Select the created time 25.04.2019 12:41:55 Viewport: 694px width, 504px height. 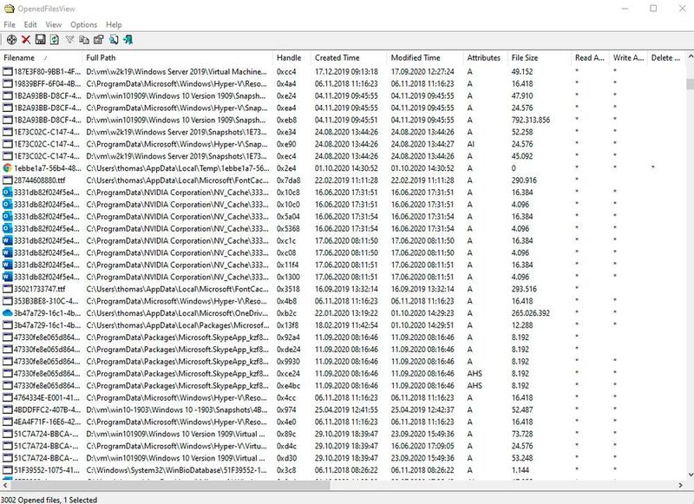pos(346,409)
